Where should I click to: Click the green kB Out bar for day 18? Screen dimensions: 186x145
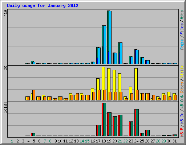point(105,120)
